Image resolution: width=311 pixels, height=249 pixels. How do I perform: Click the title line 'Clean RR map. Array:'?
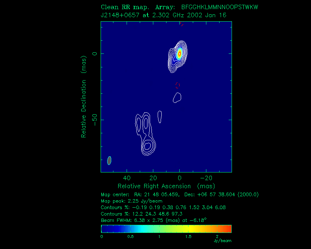click(x=138, y=7)
